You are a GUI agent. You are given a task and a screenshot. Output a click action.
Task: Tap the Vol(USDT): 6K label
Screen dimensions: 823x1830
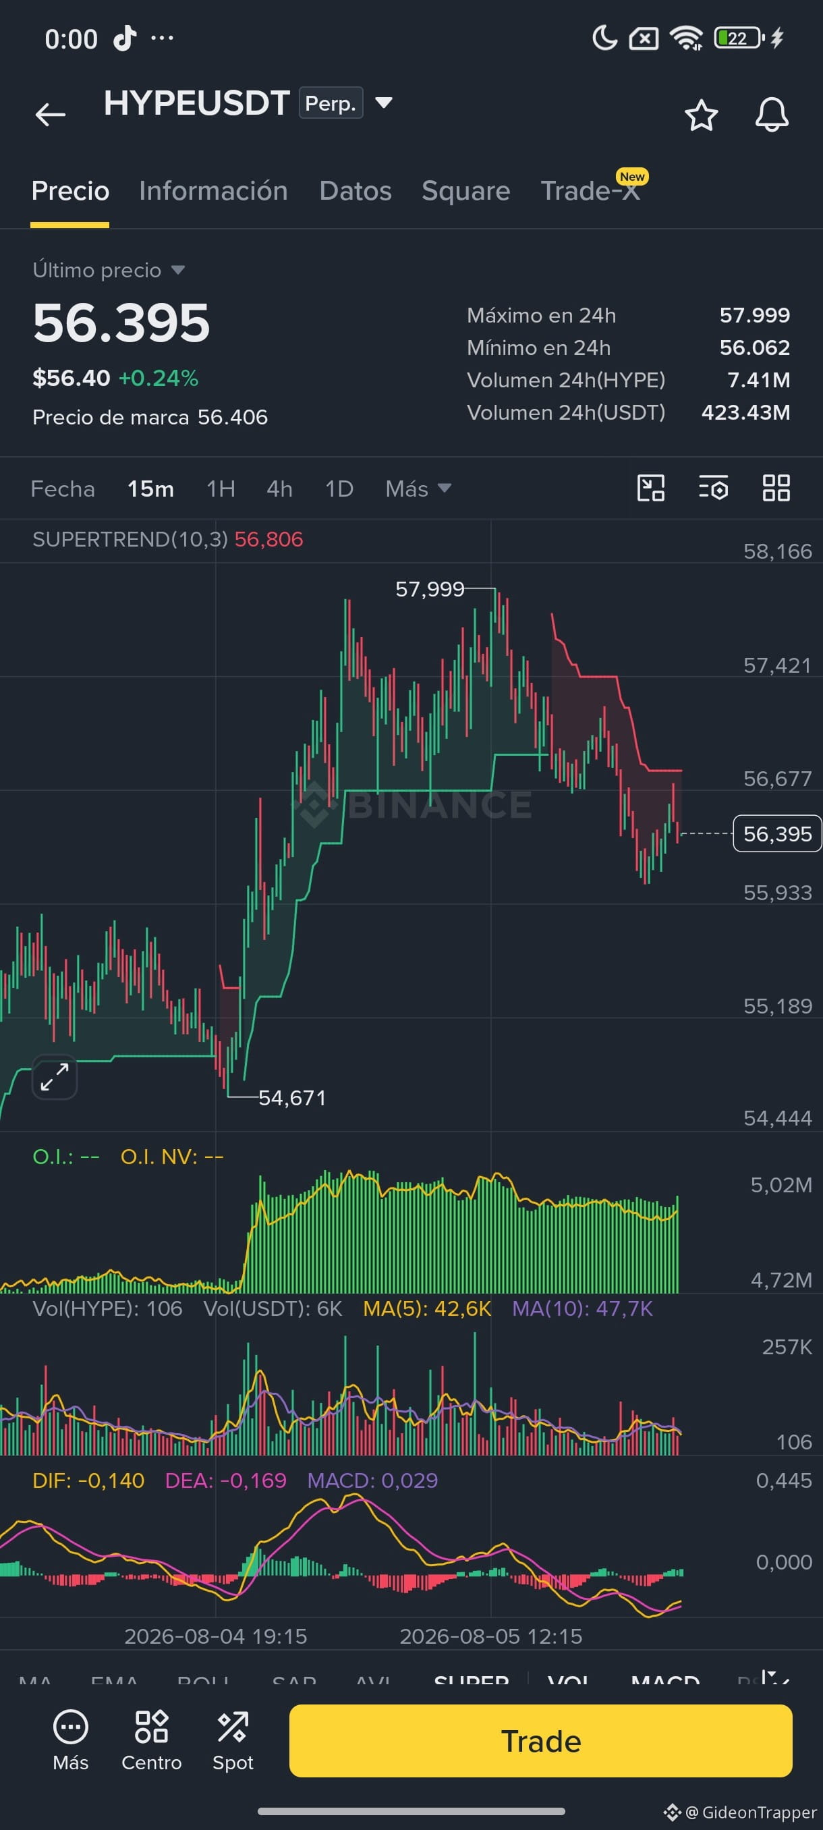click(x=273, y=1308)
